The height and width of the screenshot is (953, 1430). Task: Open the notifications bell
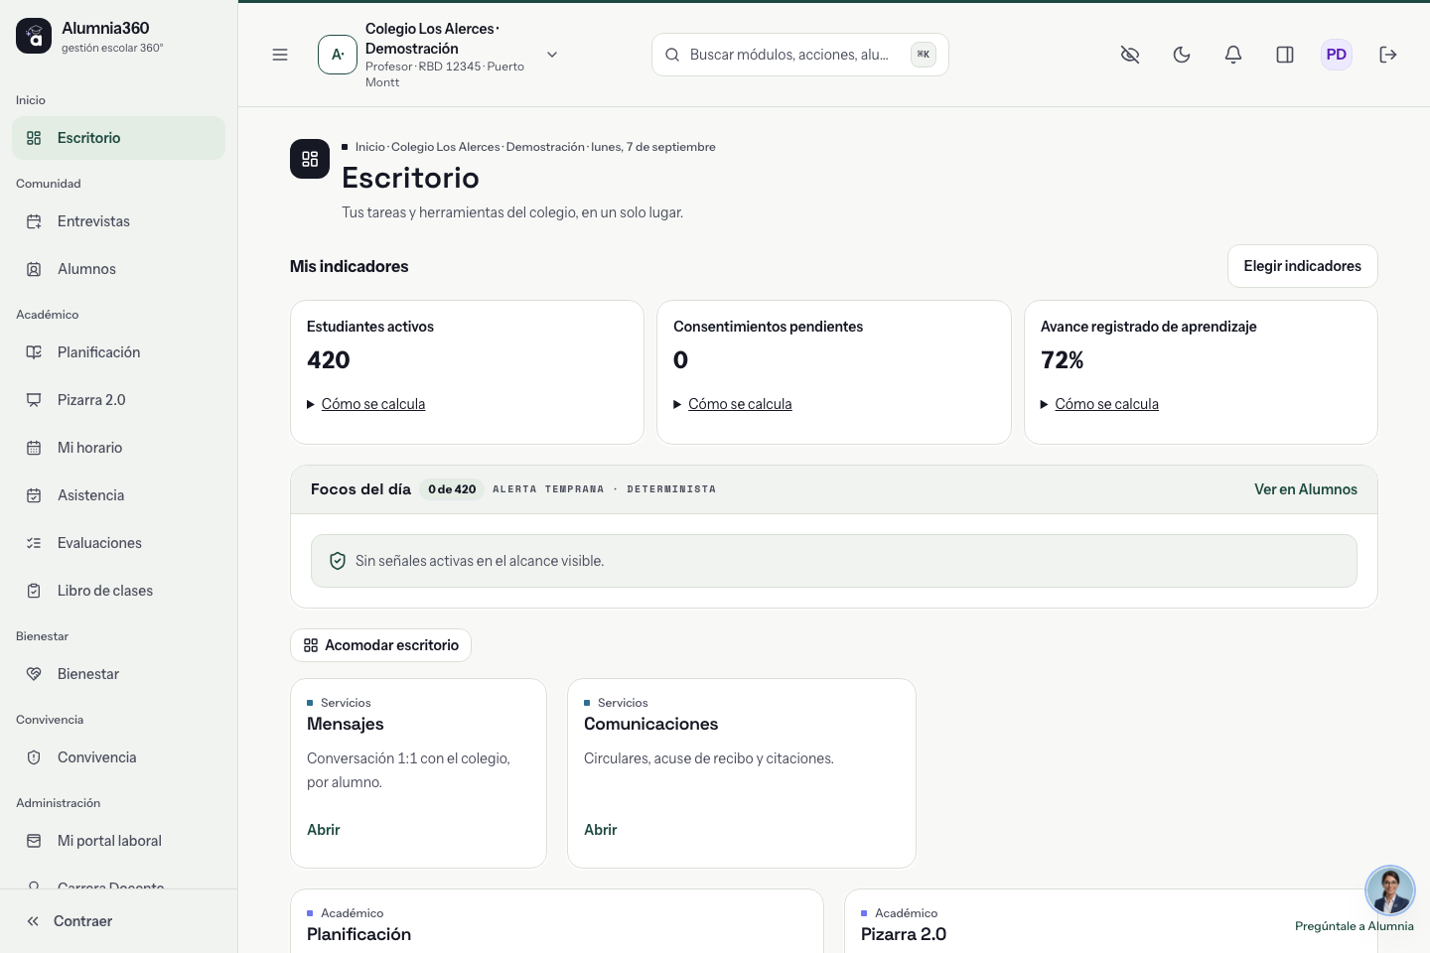pyautogui.click(x=1233, y=55)
